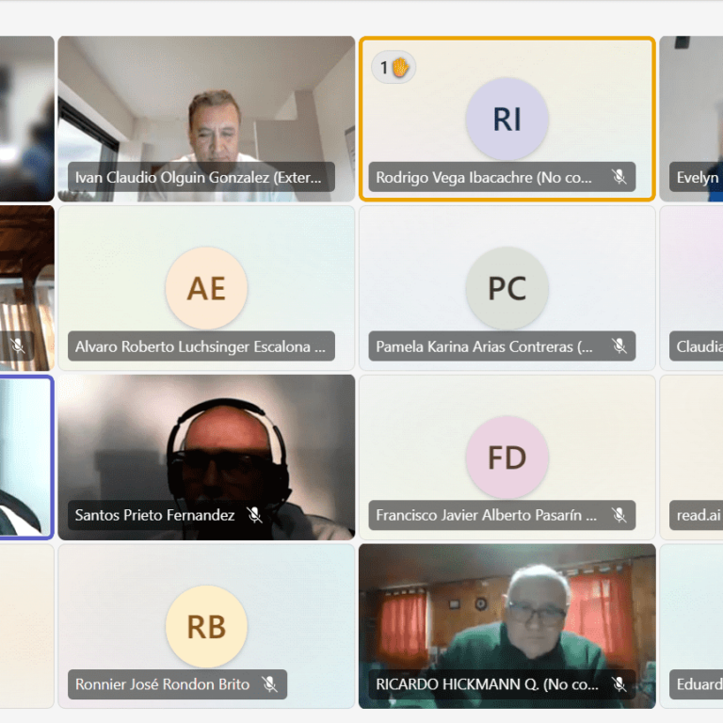Viewport: 723px width, 723px height.
Task: Click the name label 'Santos Prieto Fernandez'
Action: coord(155,515)
